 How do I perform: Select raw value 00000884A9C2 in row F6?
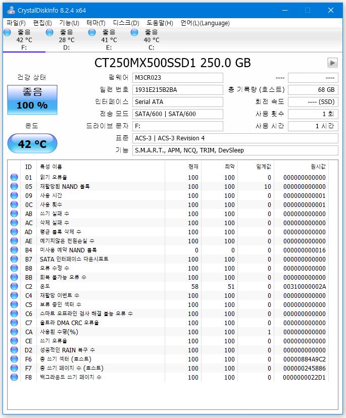(x=305, y=359)
